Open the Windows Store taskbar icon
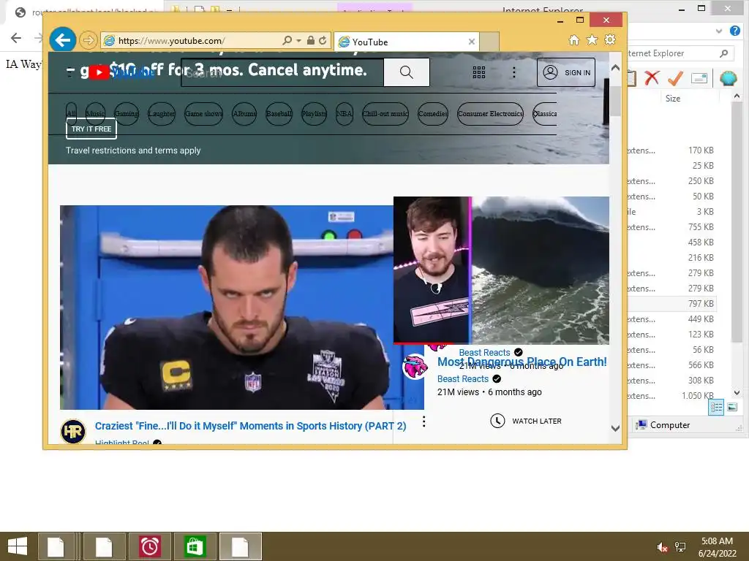749x561 pixels. coord(195,546)
